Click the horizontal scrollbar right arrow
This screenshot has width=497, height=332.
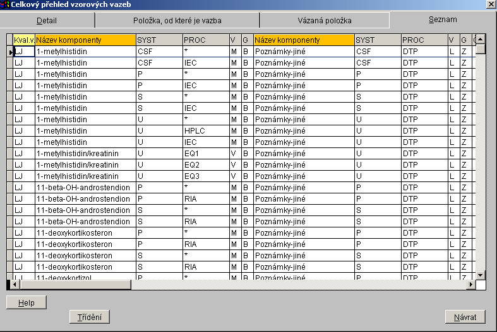pos(470,285)
